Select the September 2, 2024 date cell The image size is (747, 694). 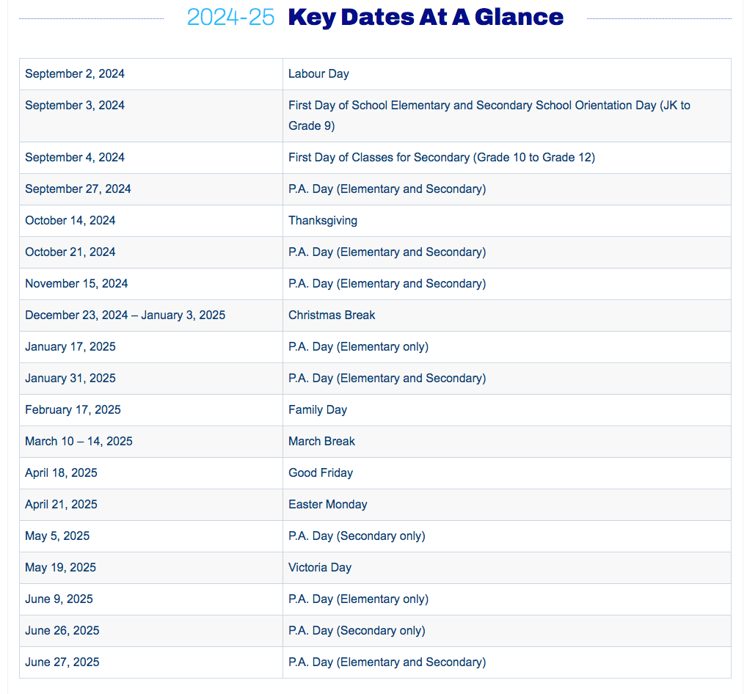tap(75, 74)
